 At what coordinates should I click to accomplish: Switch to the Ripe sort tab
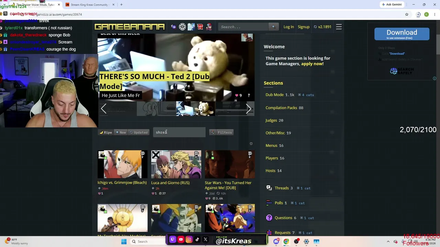click(106, 132)
